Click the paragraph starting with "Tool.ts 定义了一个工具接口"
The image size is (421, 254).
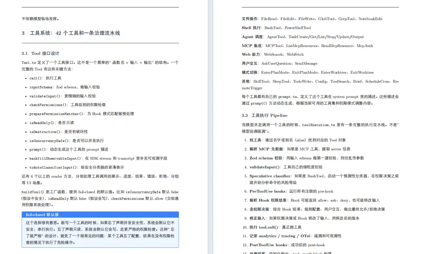pos(100,66)
